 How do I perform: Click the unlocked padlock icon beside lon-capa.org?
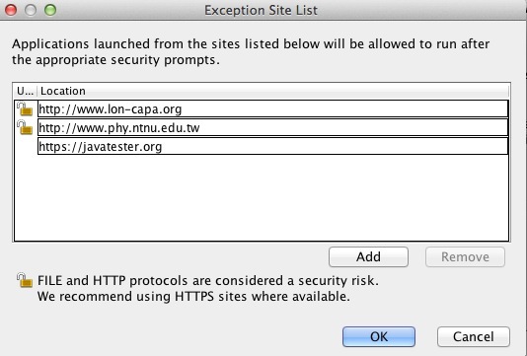[x=25, y=109]
